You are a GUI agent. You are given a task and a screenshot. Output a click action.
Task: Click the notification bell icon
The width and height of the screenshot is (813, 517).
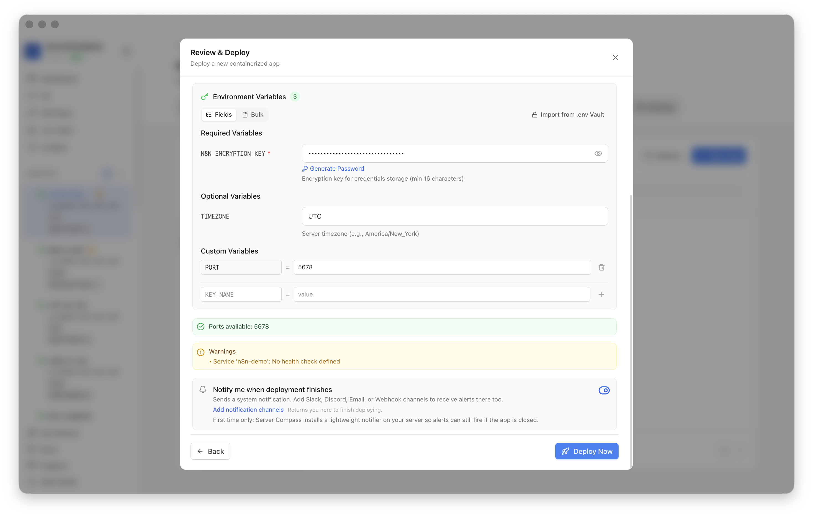(x=203, y=390)
